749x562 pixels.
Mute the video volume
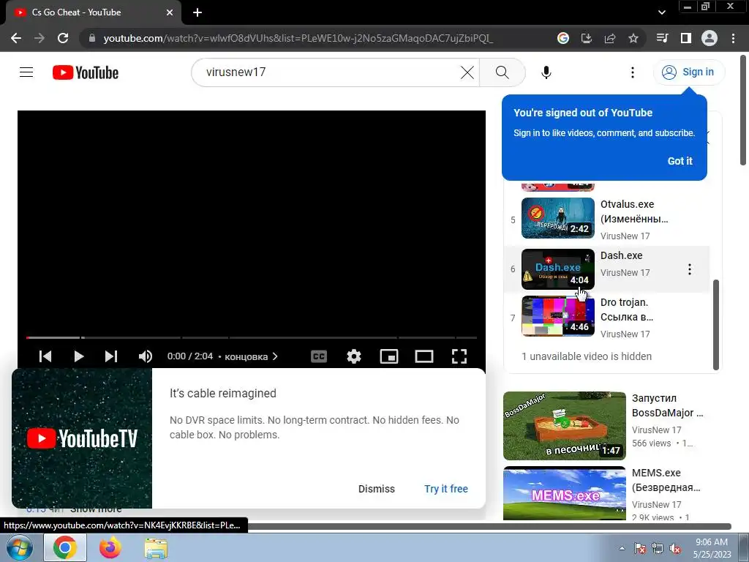tap(146, 356)
